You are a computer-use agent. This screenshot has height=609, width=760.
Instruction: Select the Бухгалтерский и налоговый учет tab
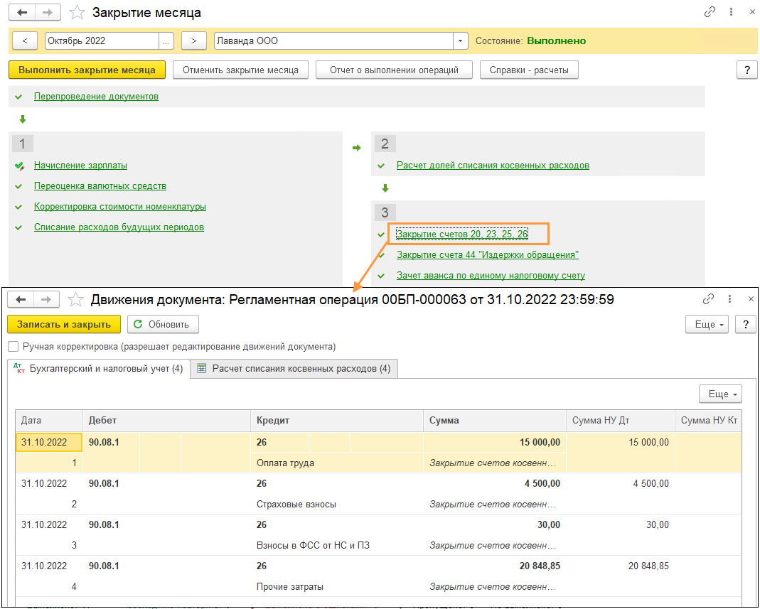[98, 369]
